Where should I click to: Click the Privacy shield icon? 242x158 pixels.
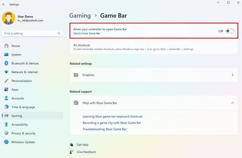pyautogui.click(x=6, y=133)
